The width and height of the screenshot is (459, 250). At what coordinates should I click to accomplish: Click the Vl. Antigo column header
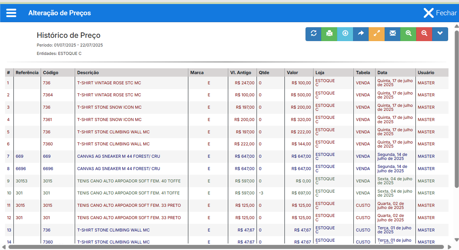coord(241,73)
